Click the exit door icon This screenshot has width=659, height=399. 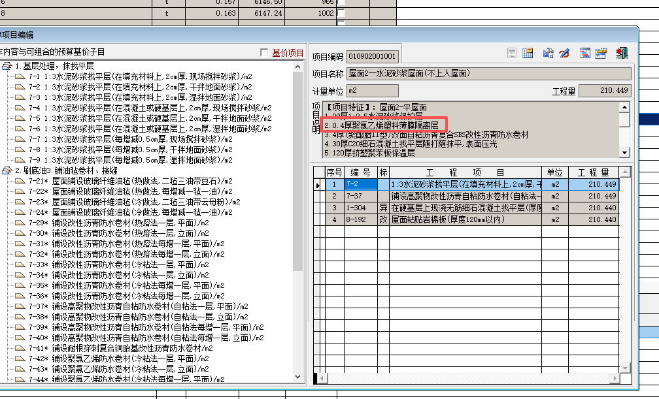tap(622, 53)
